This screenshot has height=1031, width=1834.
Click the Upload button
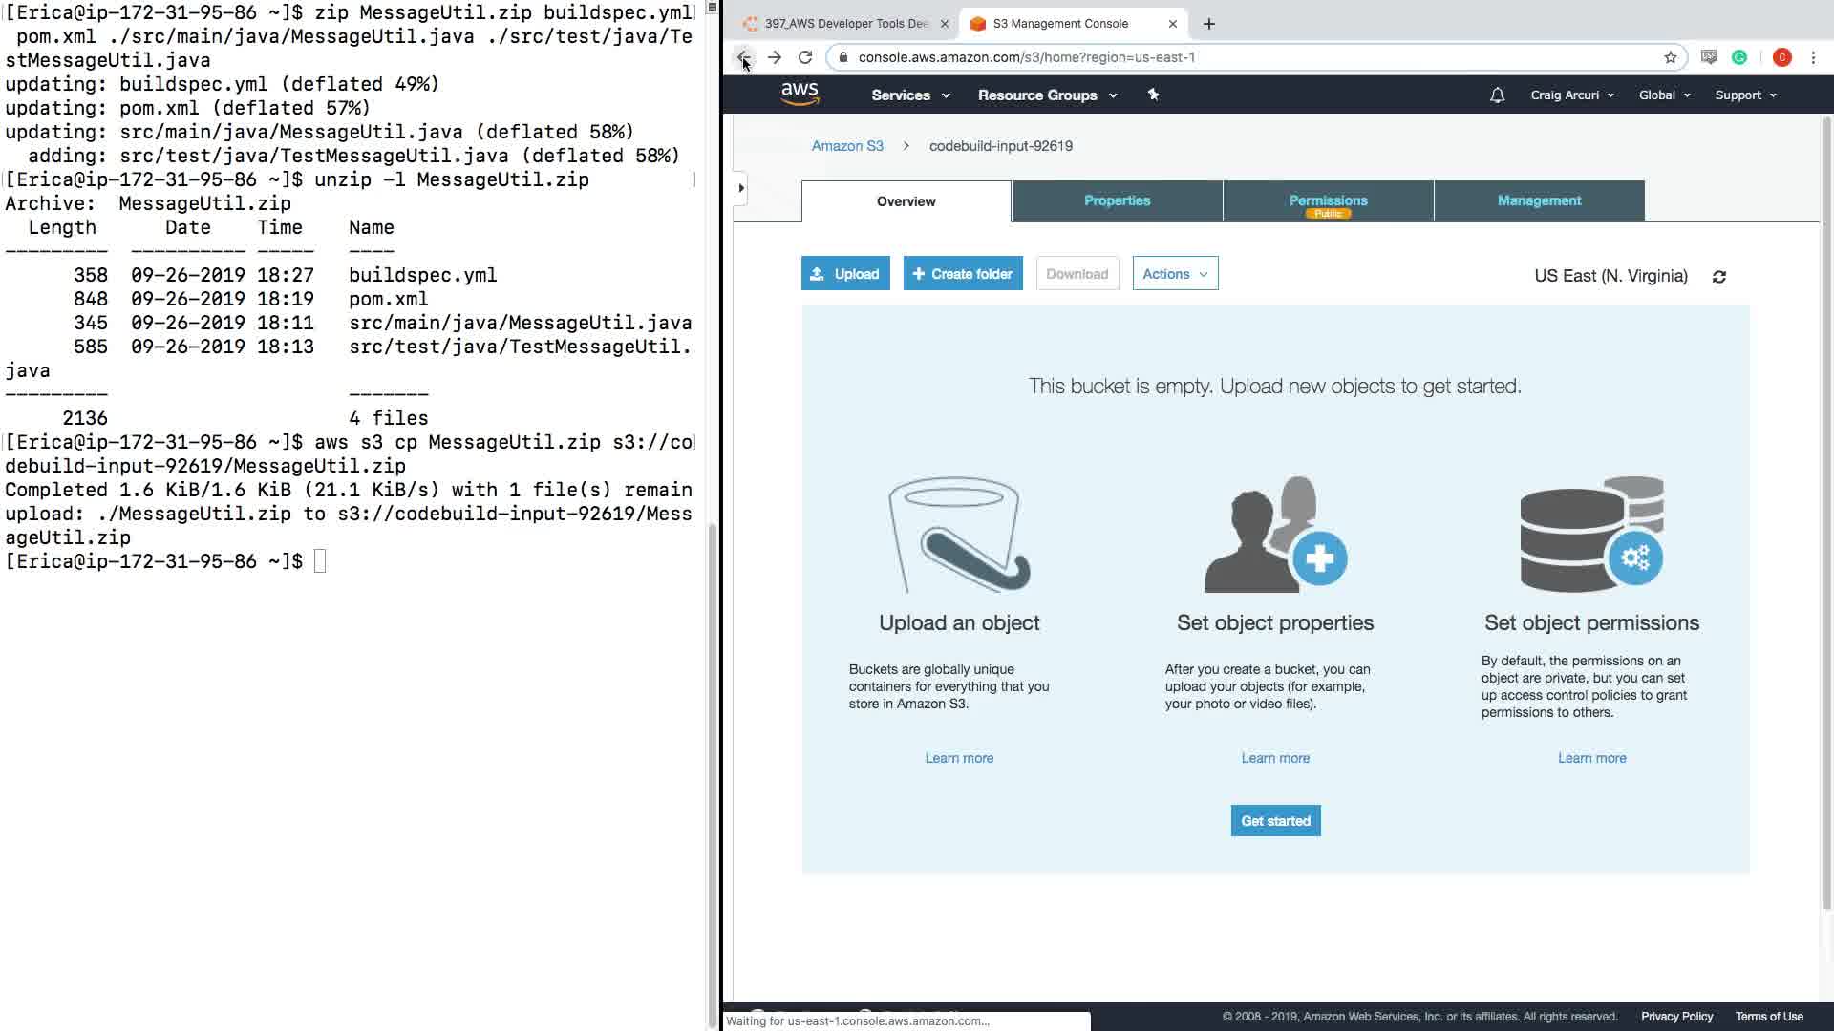[845, 274]
